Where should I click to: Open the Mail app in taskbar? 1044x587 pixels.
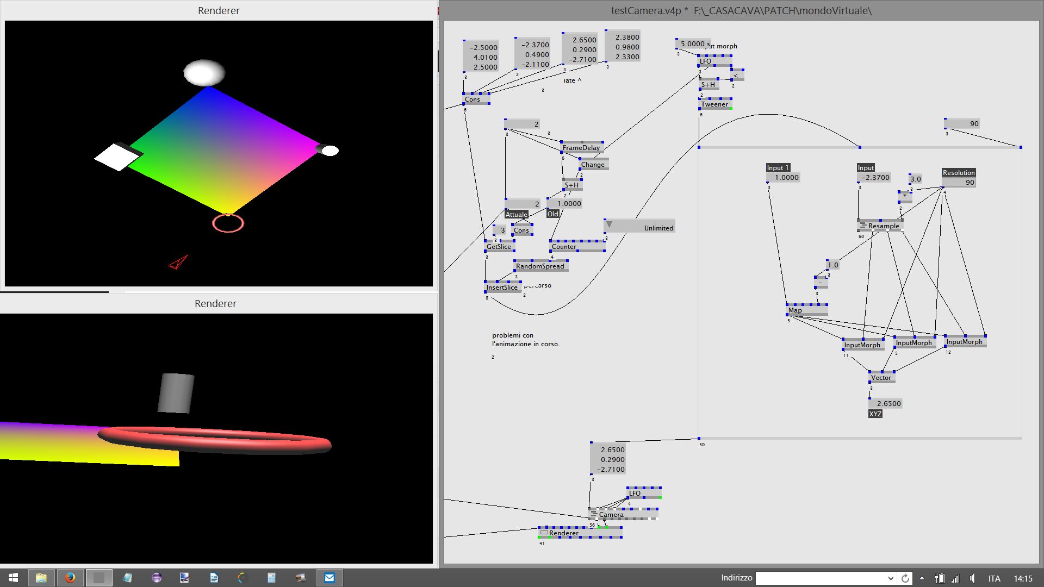(329, 577)
